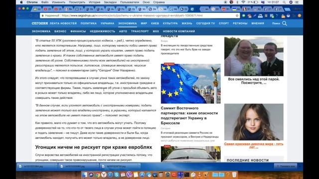The width and height of the screenshot is (319, 179).
Task: Open the Спорт section
Action: (x=224, y=23)
